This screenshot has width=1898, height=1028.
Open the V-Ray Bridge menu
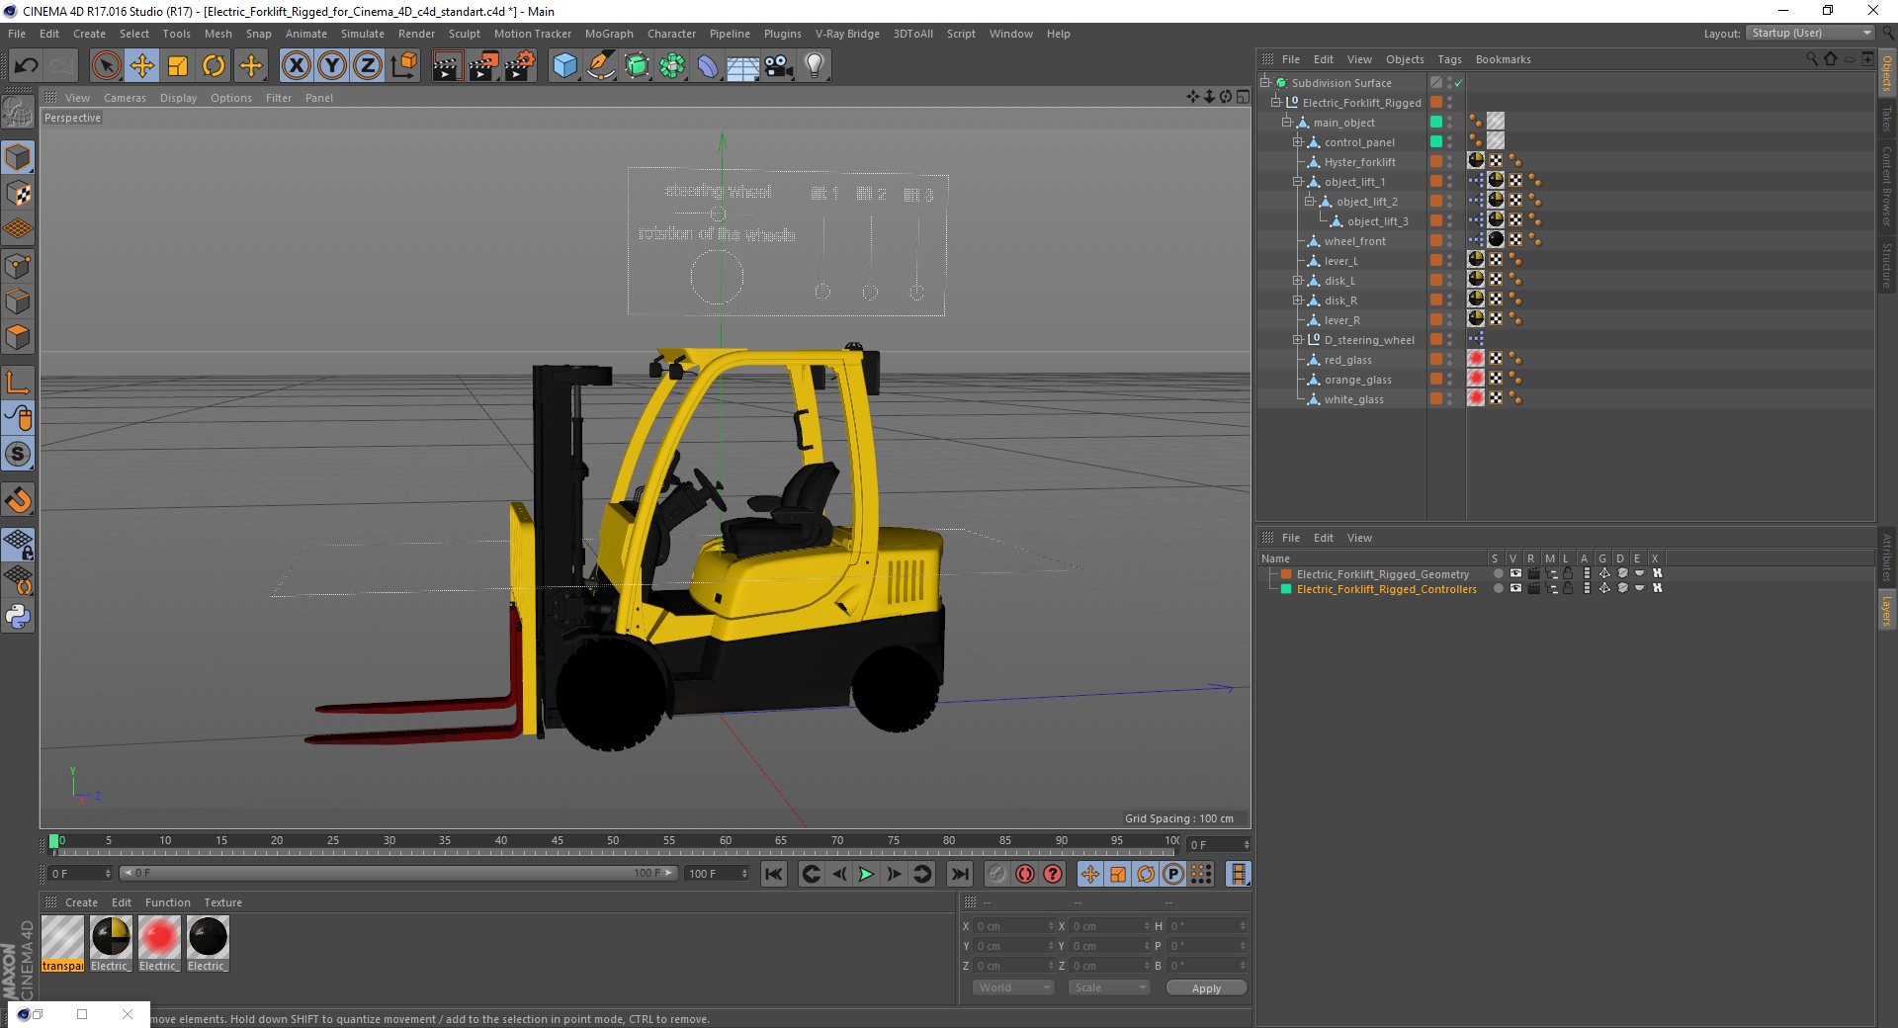[x=847, y=34]
